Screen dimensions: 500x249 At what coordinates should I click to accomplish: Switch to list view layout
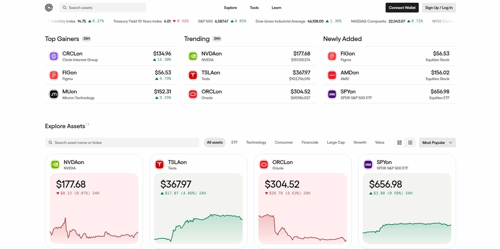410,143
